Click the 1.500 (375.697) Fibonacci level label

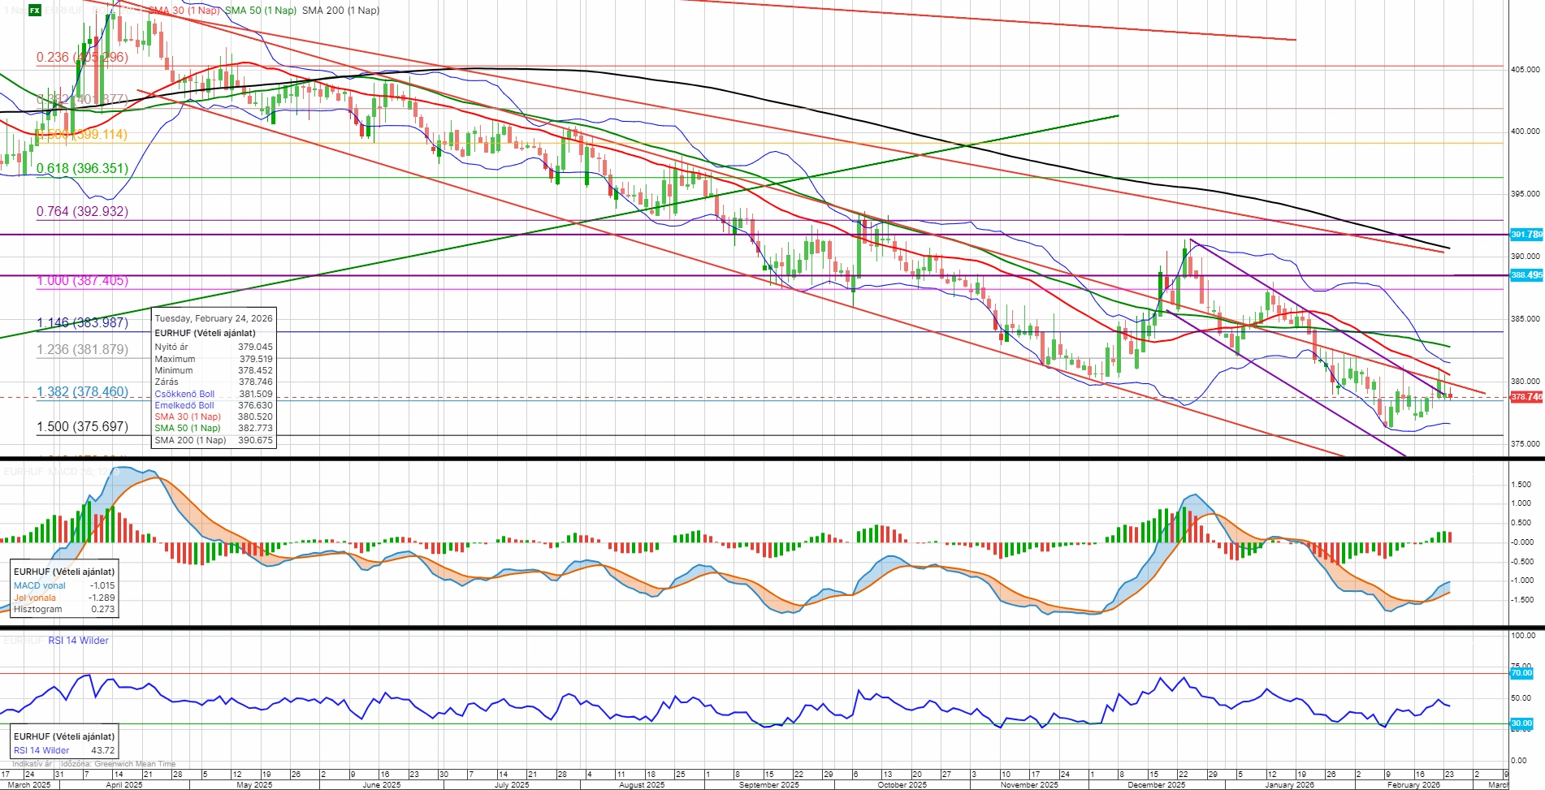coord(82,427)
